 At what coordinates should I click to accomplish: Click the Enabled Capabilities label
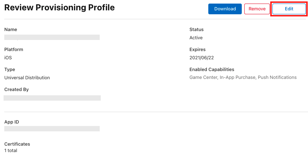[212, 70]
